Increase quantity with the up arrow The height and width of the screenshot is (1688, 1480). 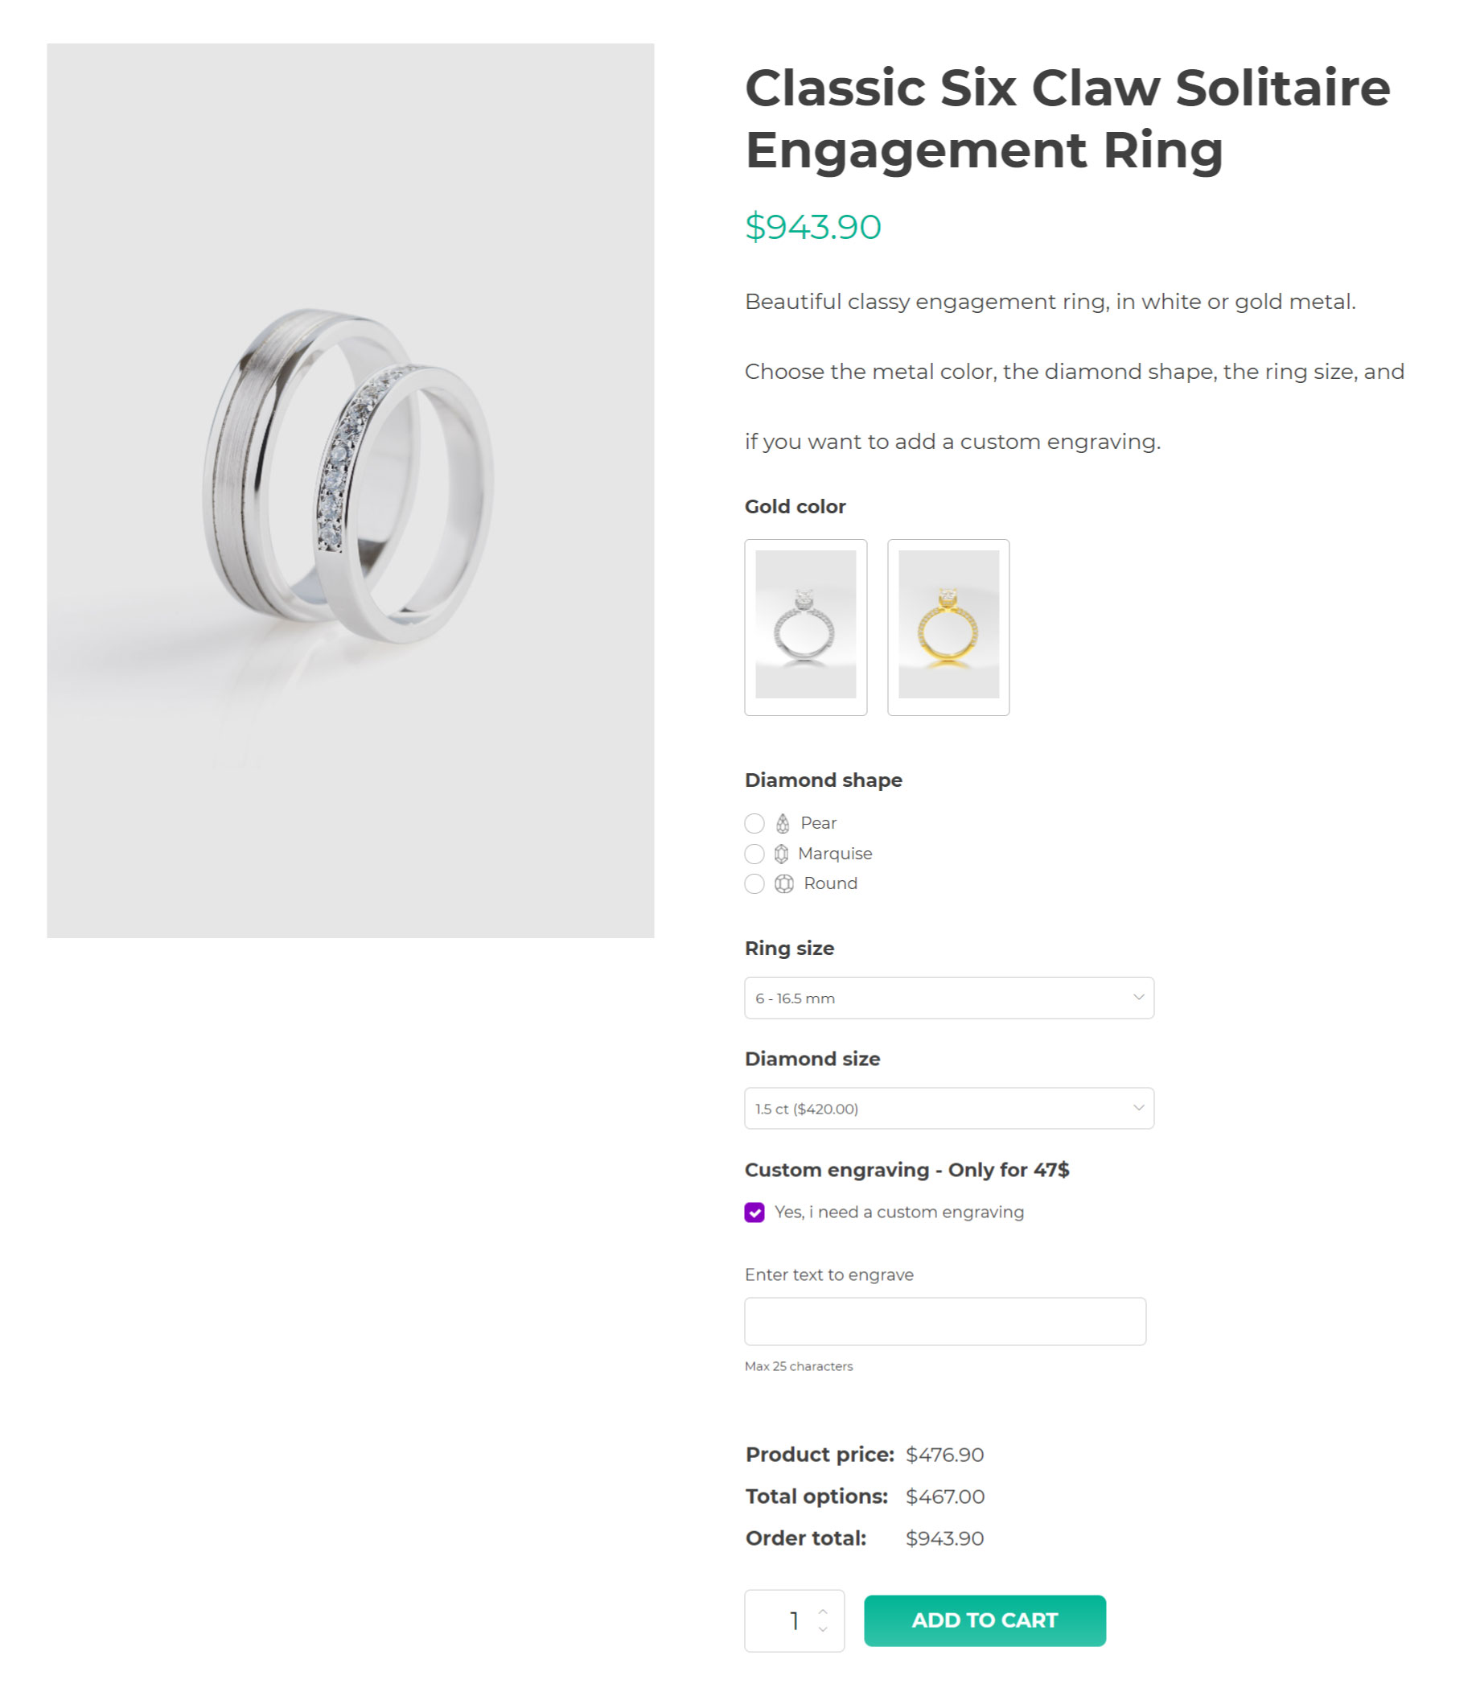coord(823,1612)
